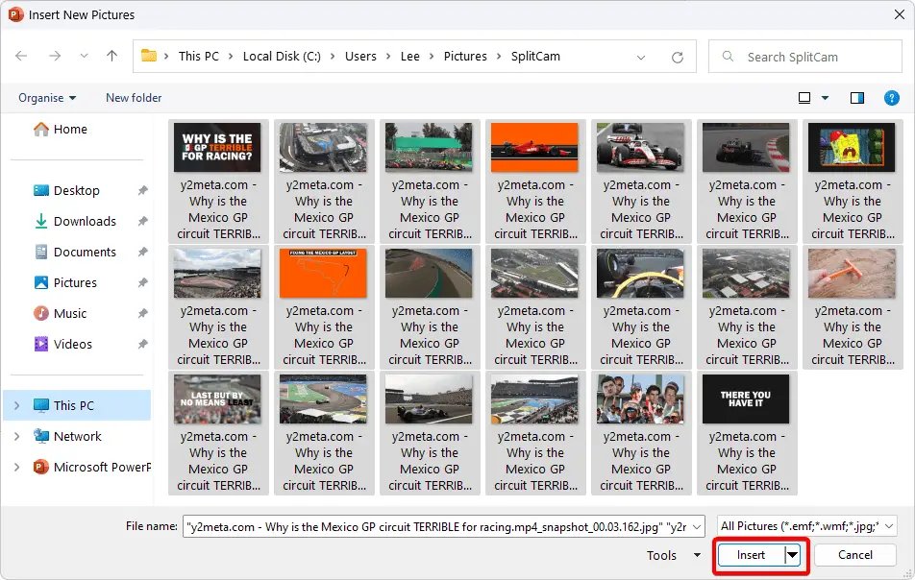Go to Home in navigation pane
Image resolution: width=915 pixels, height=580 pixels.
coord(70,129)
